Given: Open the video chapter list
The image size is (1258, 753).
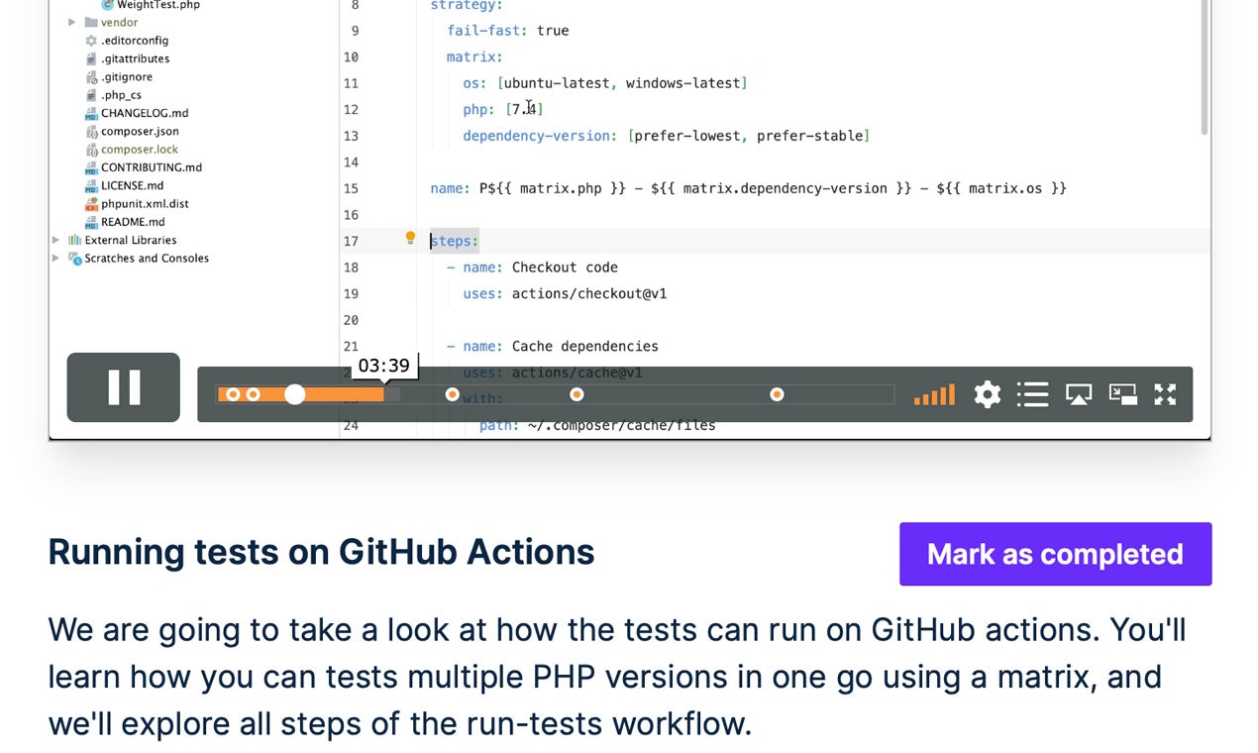Looking at the screenshot, I should (x=1032, y=394).
